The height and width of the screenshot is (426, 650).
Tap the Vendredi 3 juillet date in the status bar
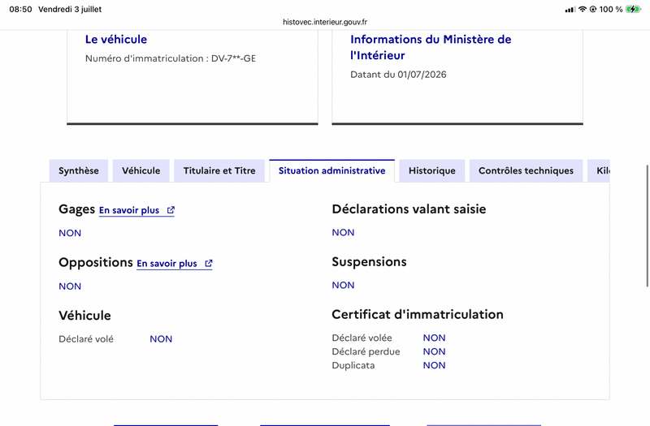click(70, 9)
